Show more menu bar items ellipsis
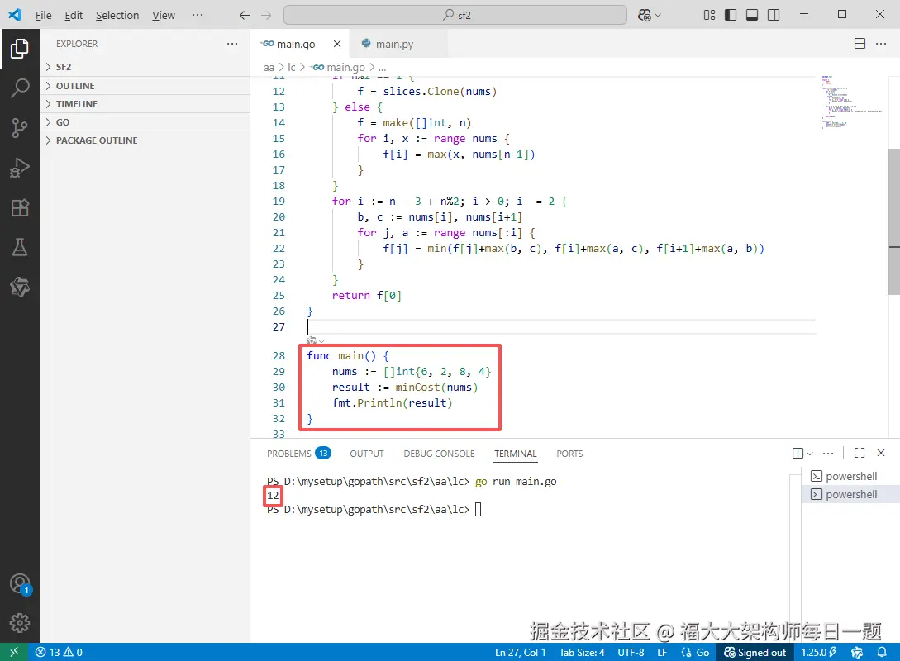 198,15
